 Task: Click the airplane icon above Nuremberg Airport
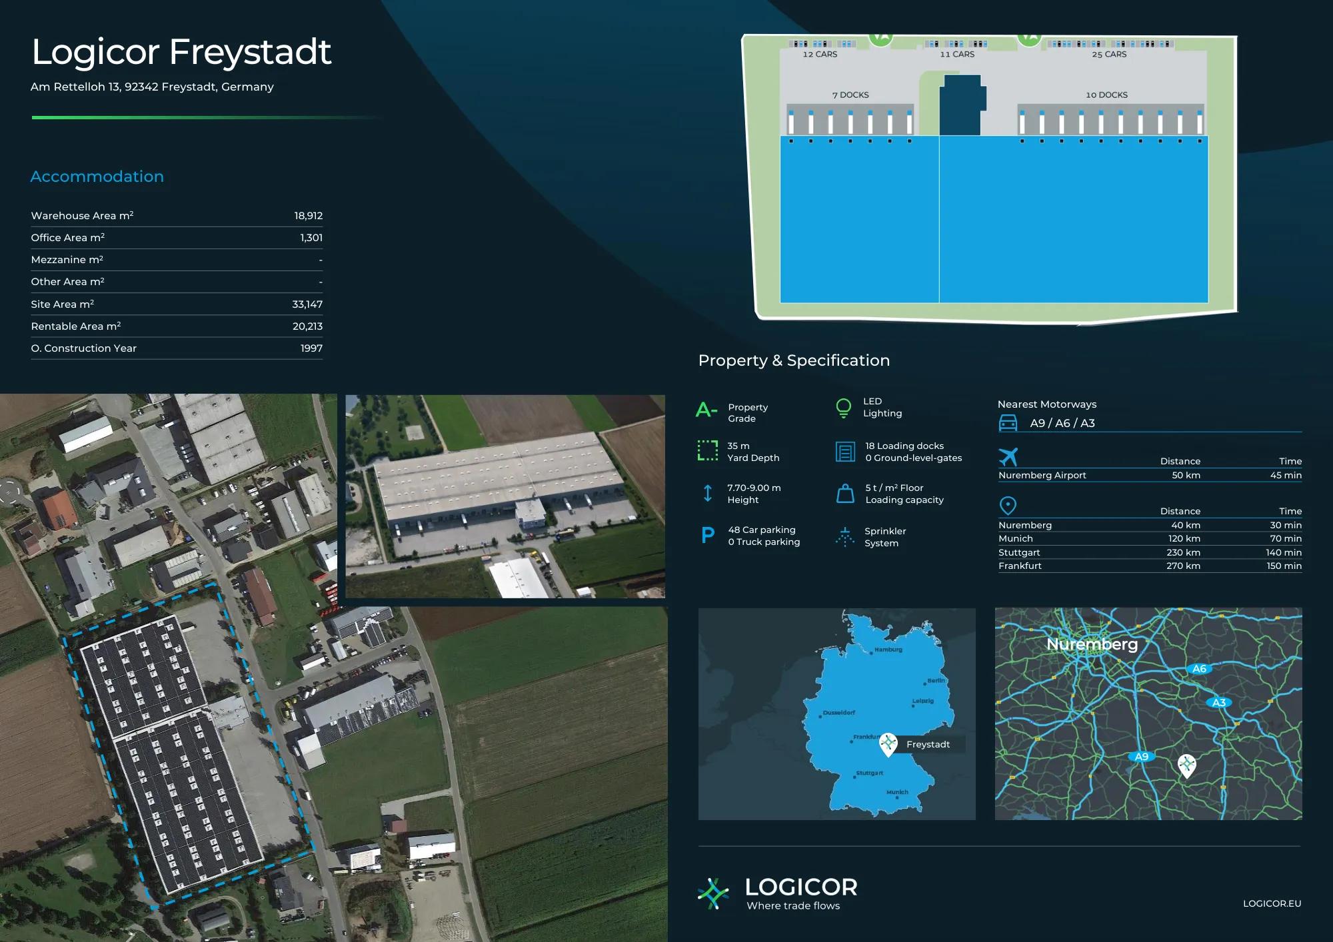[x=1008, y=457]
